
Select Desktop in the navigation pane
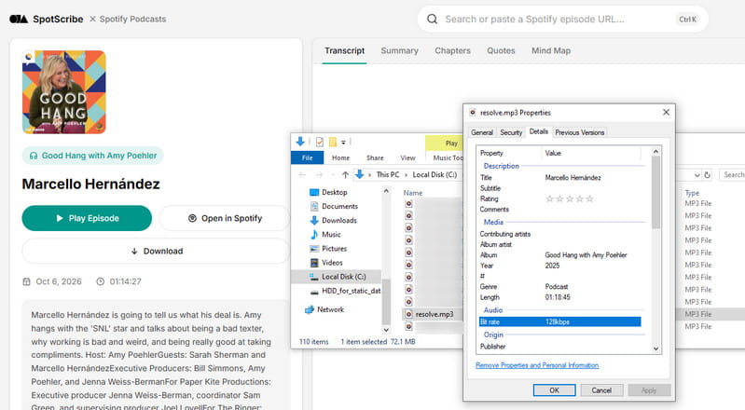click(335, 192)
